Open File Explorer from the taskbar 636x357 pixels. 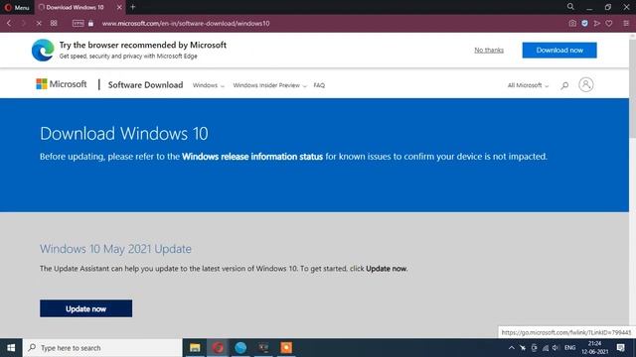click(x=195, y=348)
